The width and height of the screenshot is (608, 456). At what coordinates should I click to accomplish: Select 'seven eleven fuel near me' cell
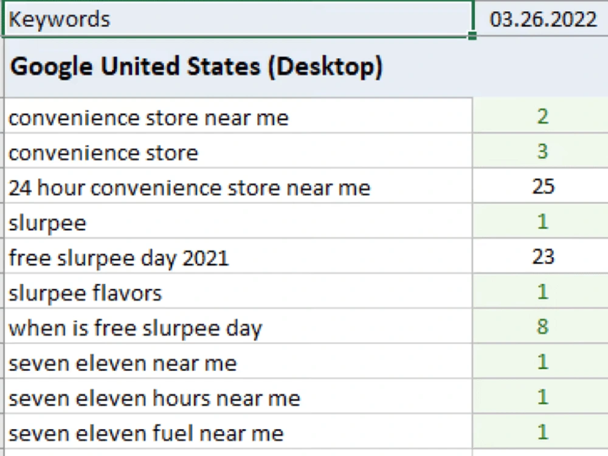[x=238, y=432]
